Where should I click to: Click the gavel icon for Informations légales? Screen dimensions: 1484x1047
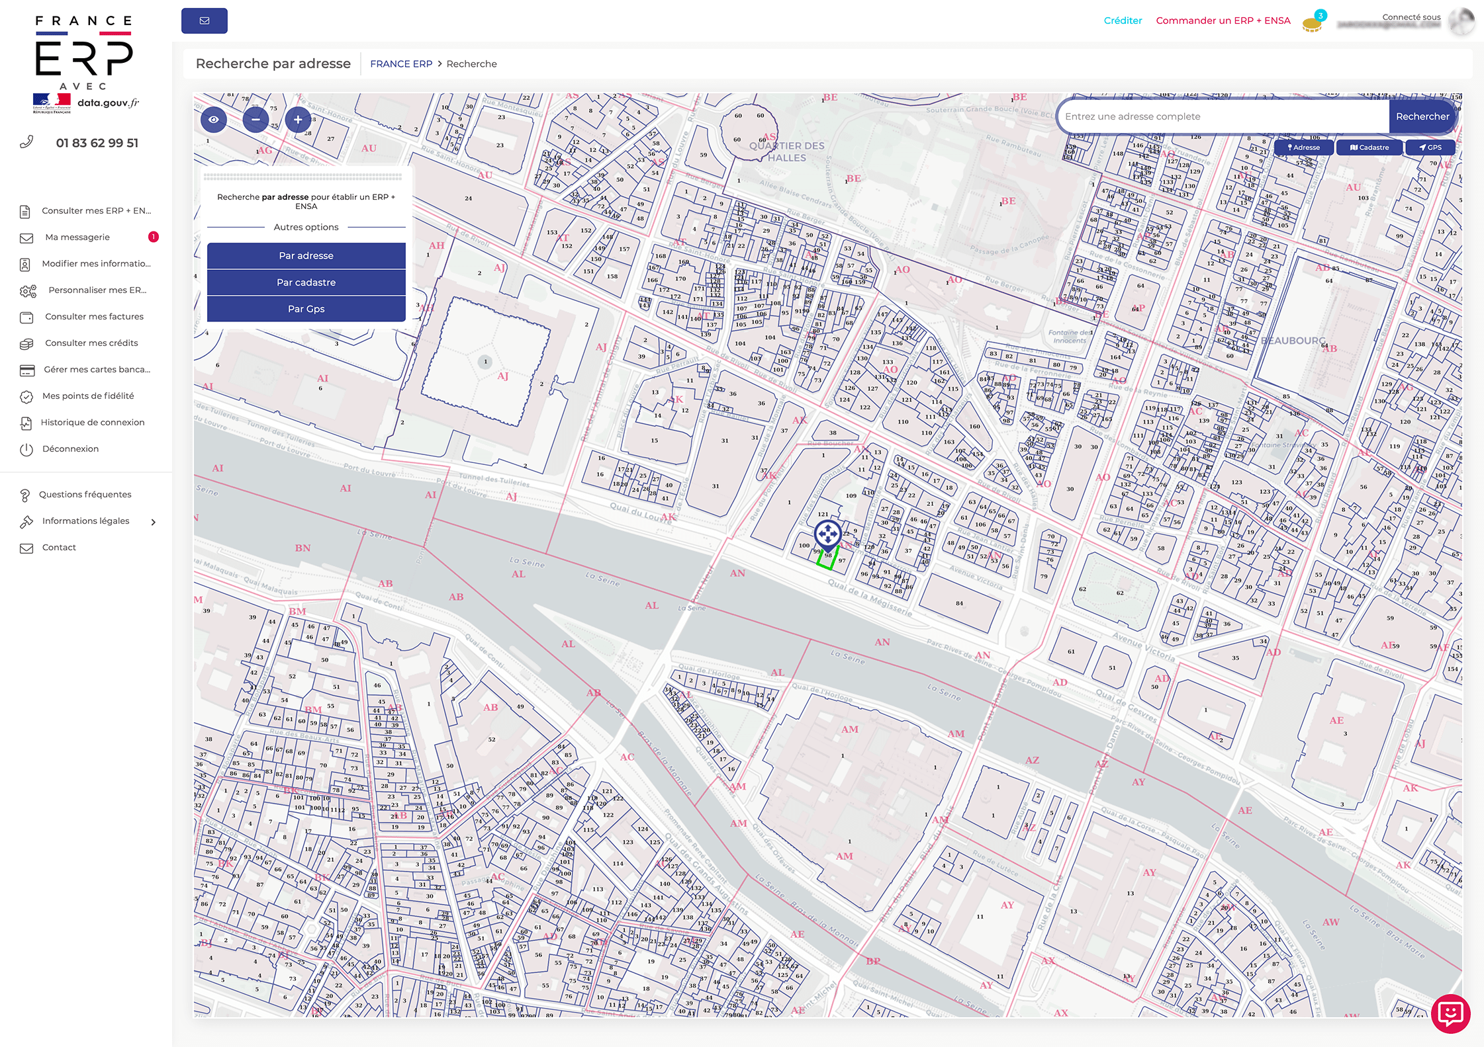tap(26, 522)
